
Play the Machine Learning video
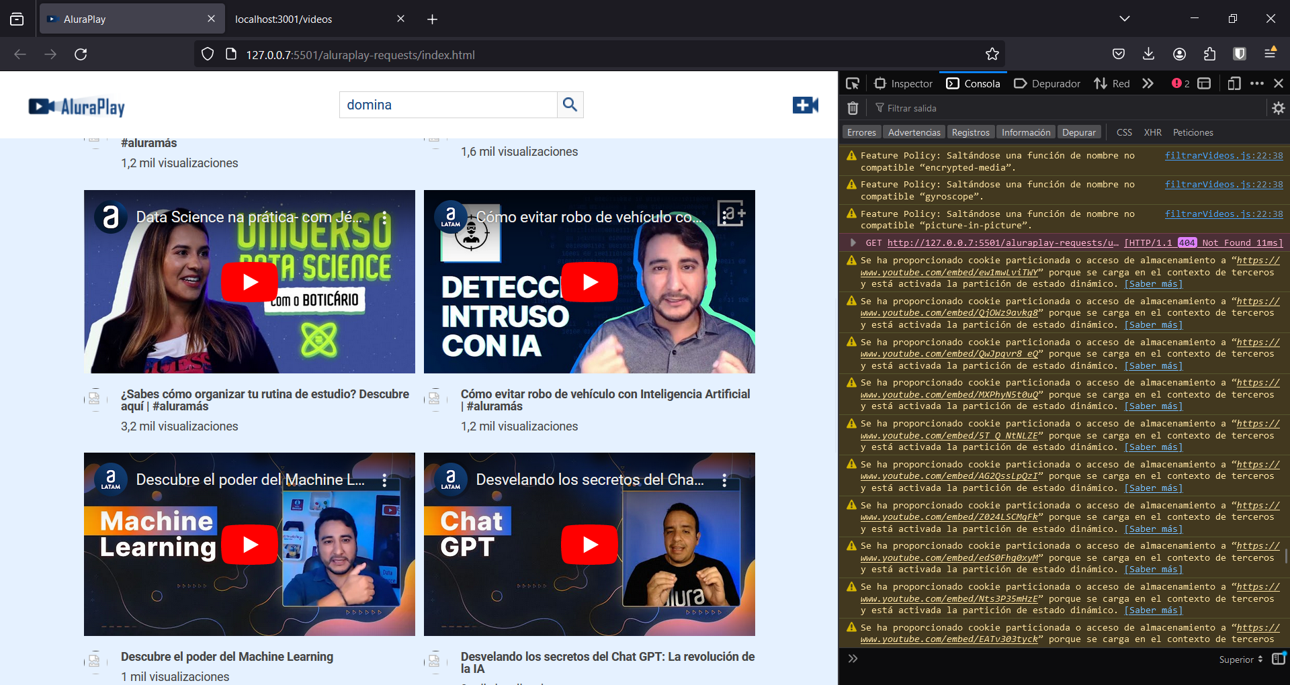click(x=250, y=545)
